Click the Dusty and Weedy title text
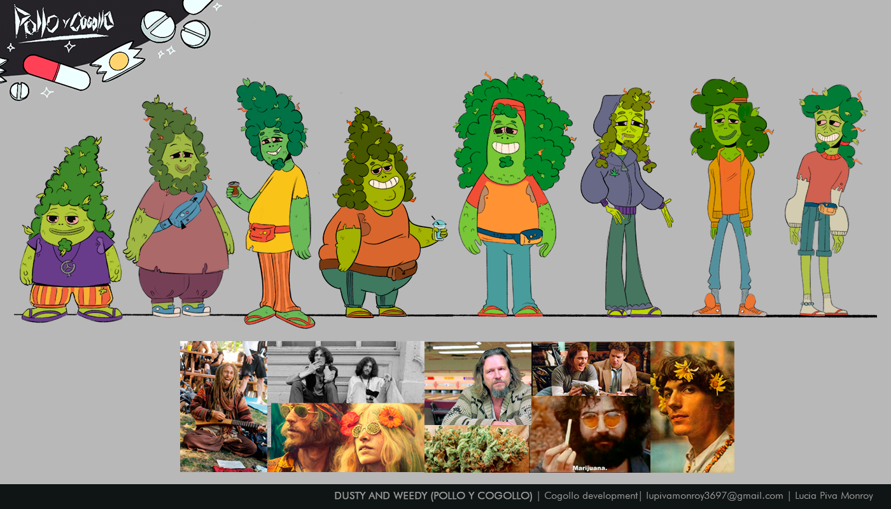Image resolution: width=891 pixels, height=509 pixels. (433, 496)
